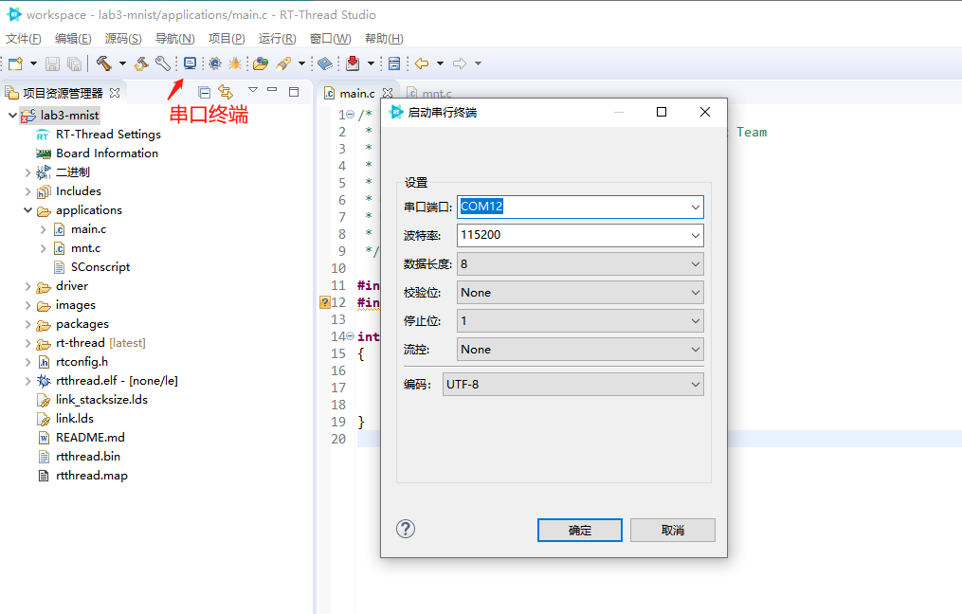Open the 窗口(W) menu
The image size is (962, 614).
[330, 39]
